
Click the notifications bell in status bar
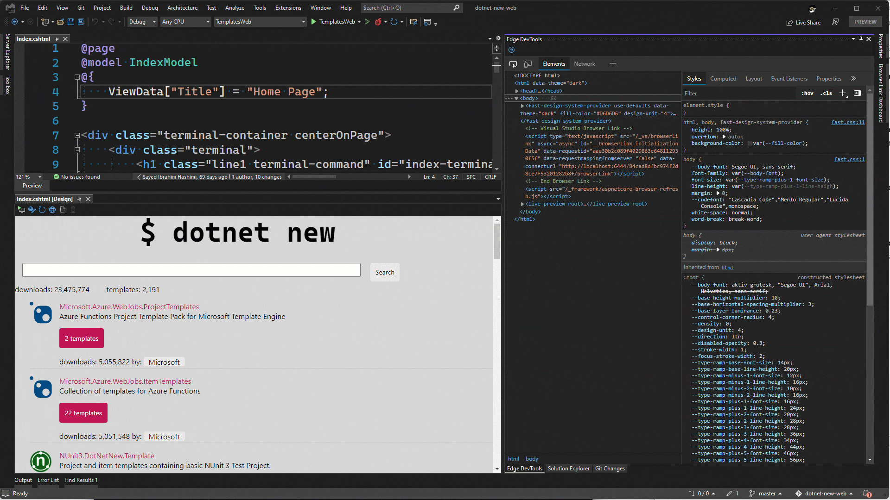point(866,494)
